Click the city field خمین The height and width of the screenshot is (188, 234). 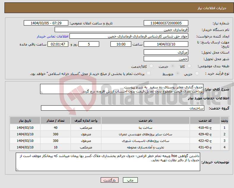click(166, 59)
